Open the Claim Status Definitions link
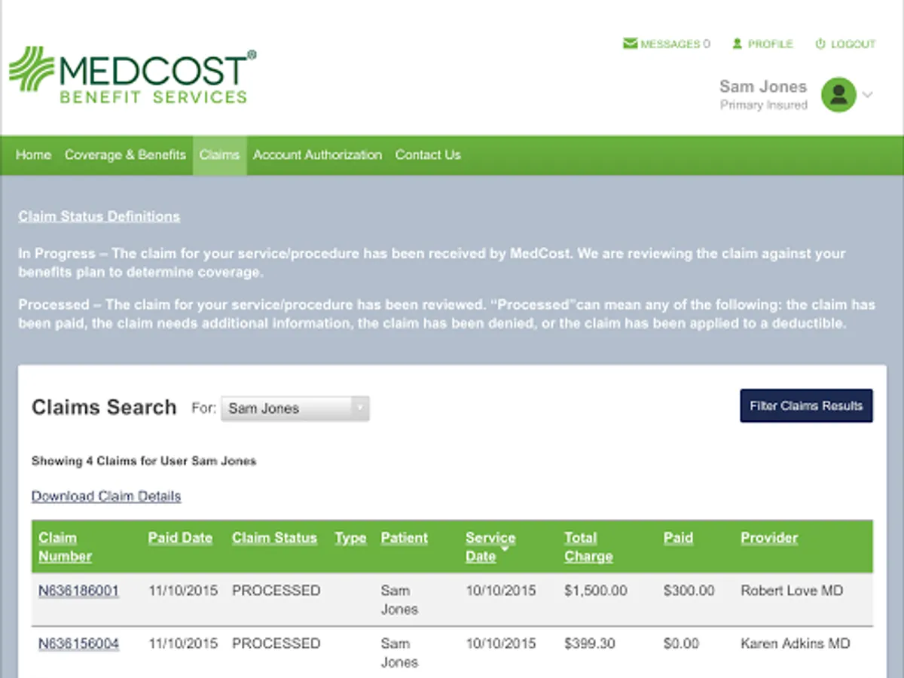This screenshot has width=904, height=678. (99, 217)
